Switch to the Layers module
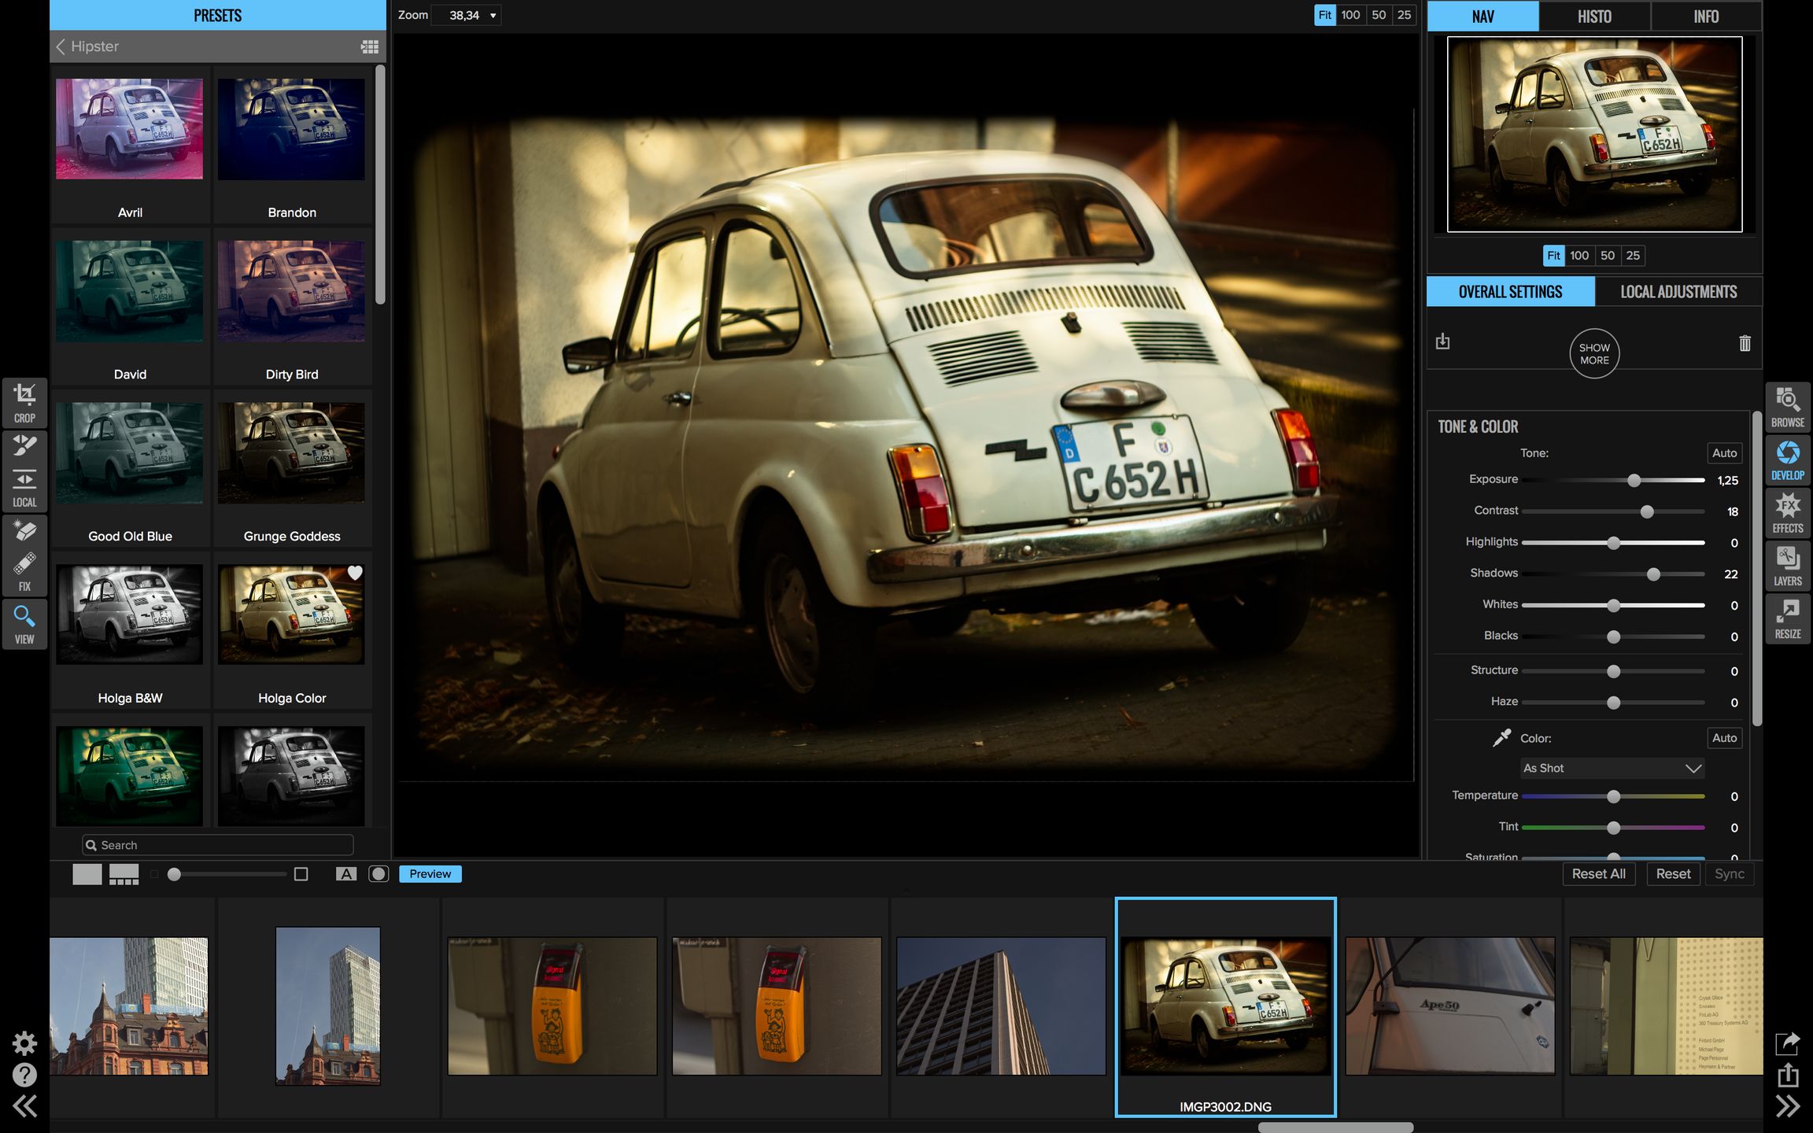1813x1133 pixels. coord(1787,565)
